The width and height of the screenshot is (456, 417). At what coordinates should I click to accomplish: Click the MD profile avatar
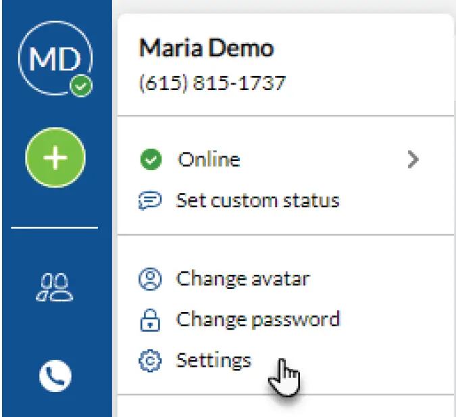(x=55, y=58)
